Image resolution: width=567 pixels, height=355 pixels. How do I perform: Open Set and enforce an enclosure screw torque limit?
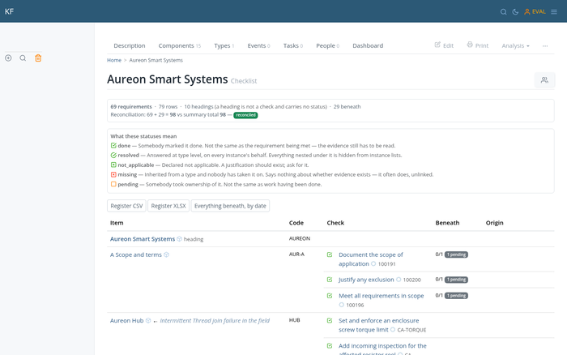tap(378, 325)
